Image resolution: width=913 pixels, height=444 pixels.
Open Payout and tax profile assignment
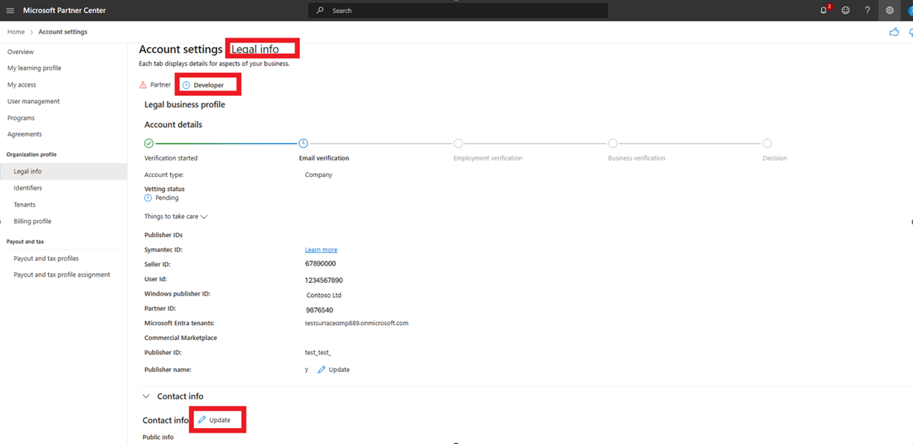[x=62, y=275]
